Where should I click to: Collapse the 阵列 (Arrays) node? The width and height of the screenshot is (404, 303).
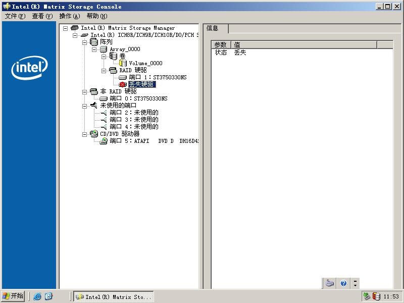[x=85, y=42]
